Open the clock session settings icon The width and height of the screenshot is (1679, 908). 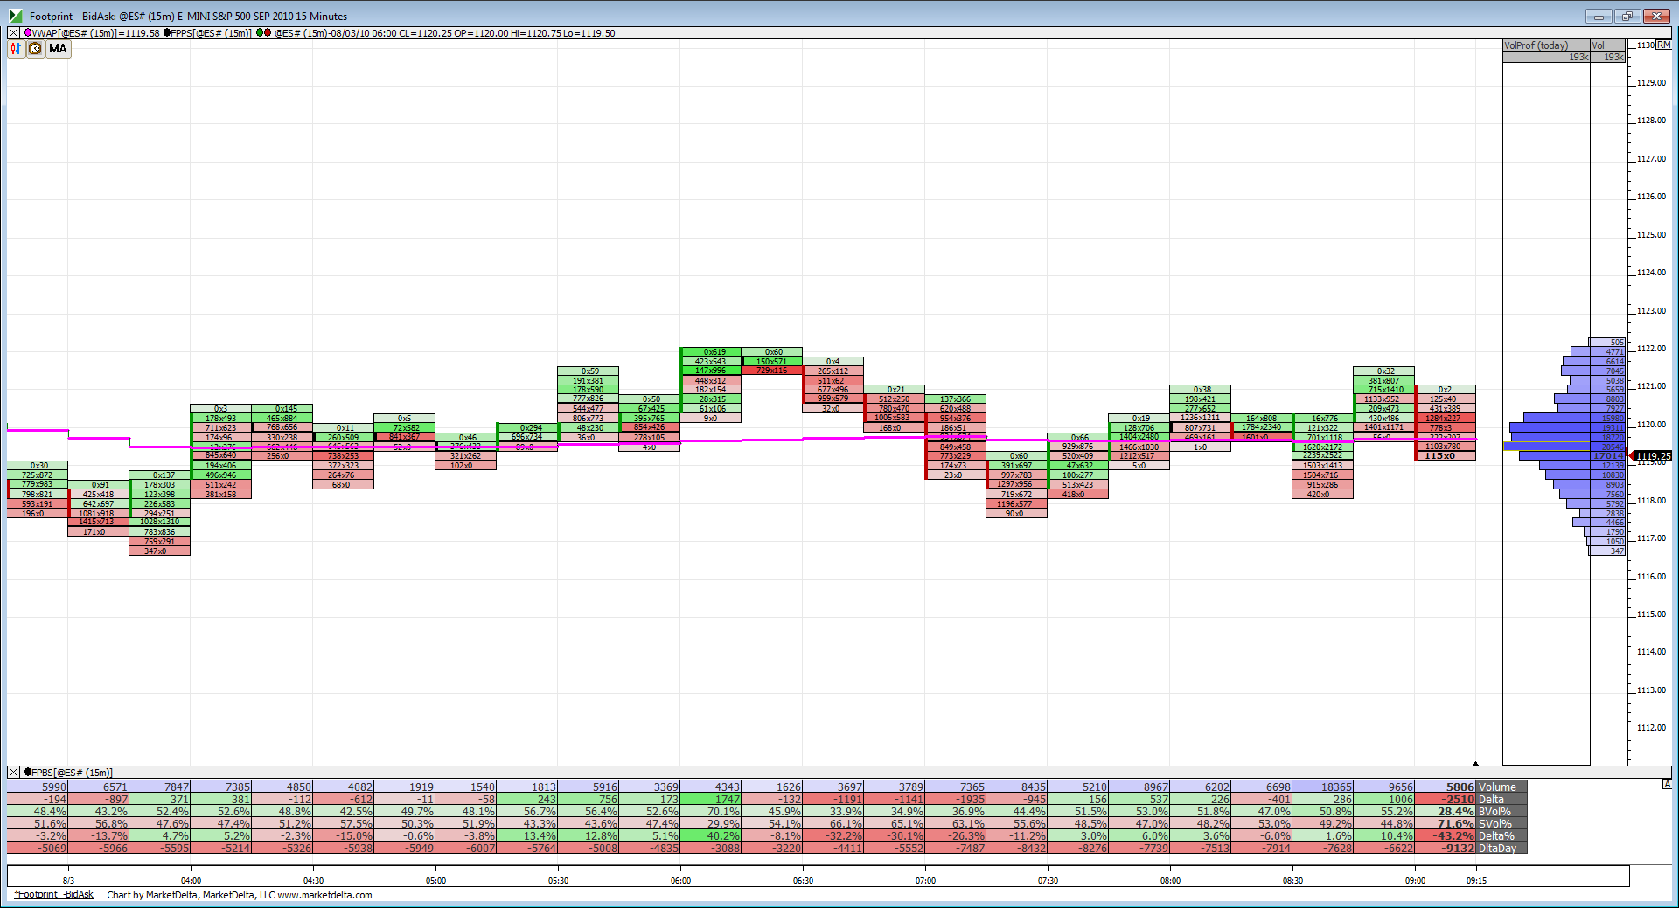(35, 49)
